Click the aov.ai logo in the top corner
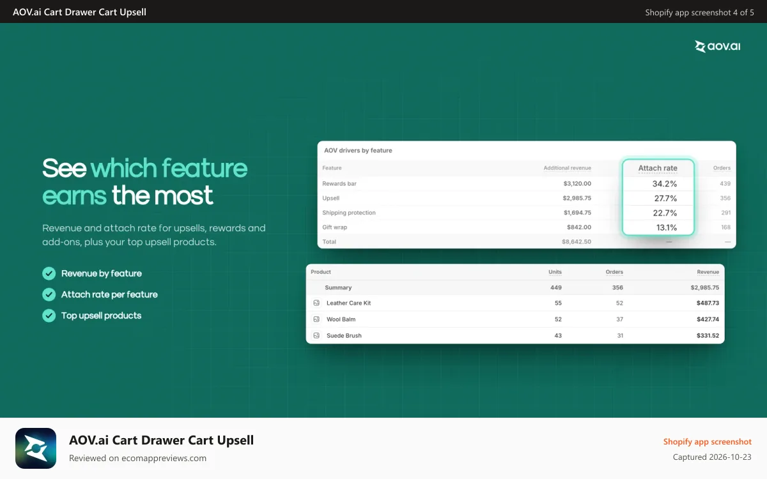 tap(717, 46)
